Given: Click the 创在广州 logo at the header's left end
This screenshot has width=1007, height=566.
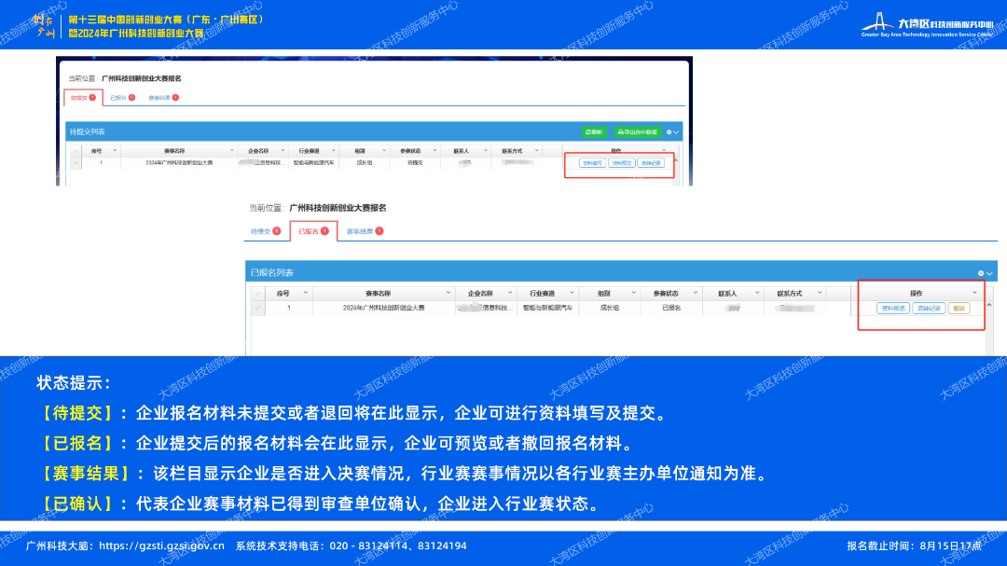Looking at the screenshot, I should [45, 26].
